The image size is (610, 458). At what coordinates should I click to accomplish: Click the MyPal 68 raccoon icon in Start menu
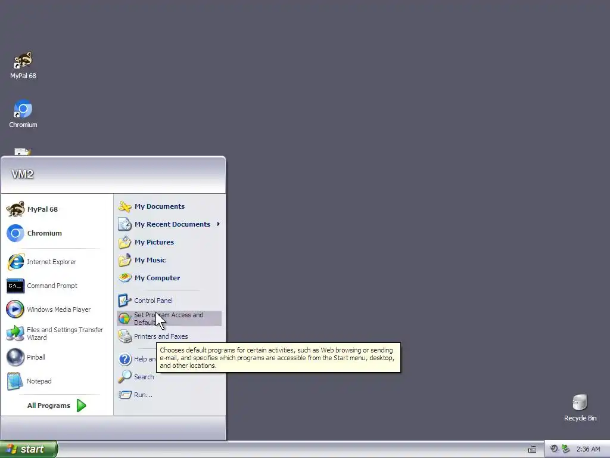(15, 209)
